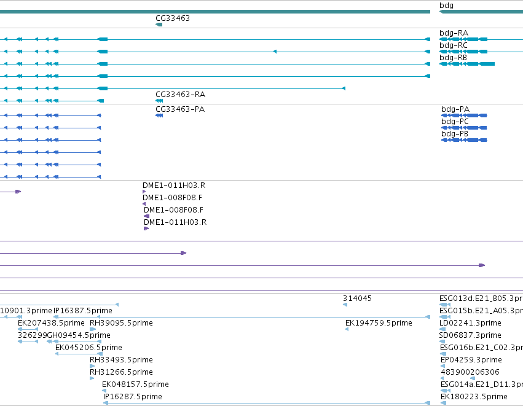Click the EP04259.3prime label
Screen dimensions: 523x406
(471, 360)
